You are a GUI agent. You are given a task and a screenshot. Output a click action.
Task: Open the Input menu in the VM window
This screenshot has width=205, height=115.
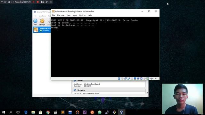[x=75, y=15]
